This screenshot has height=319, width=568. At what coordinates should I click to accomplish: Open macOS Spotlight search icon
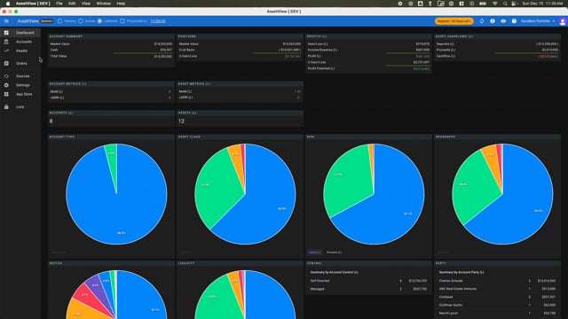tap(505, 4)
